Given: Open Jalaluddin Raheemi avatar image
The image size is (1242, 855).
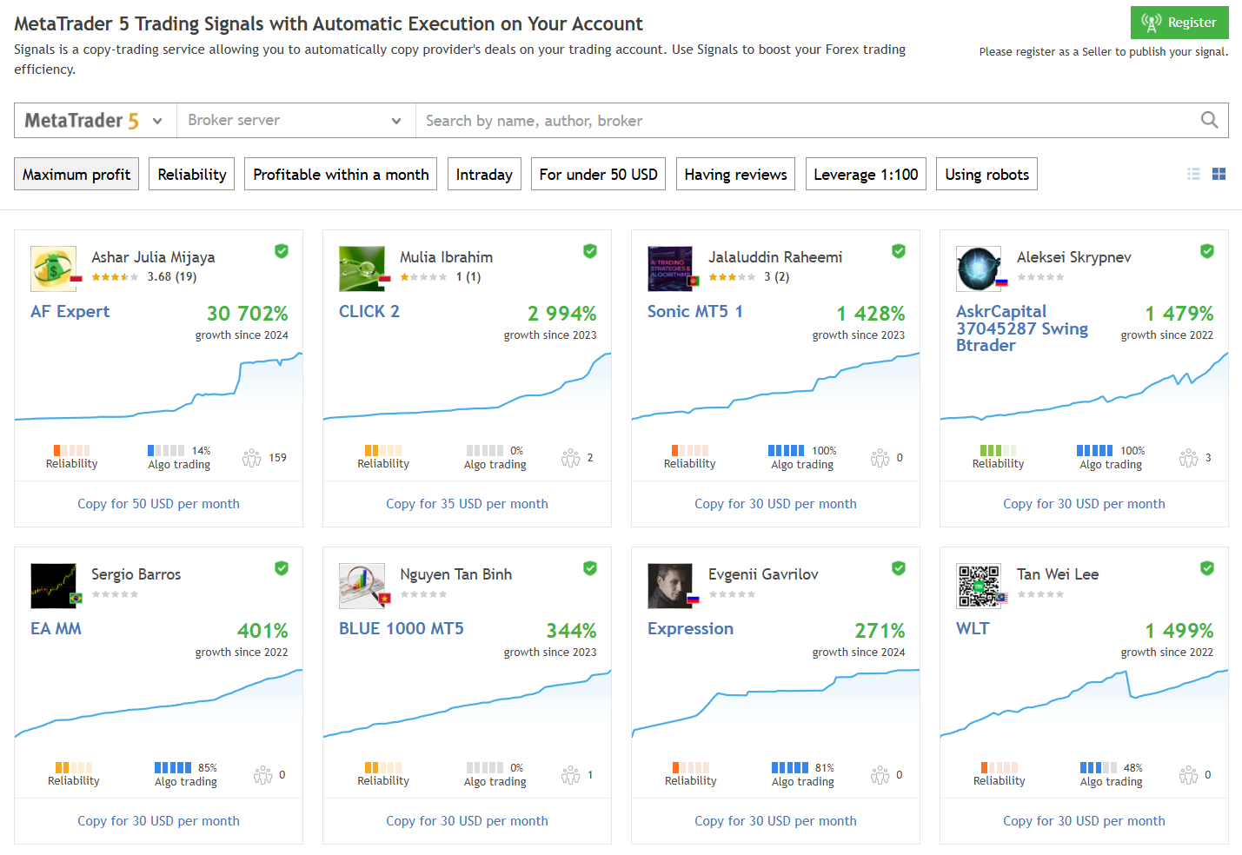Looking at the screenshot, I should click(670, 268).
